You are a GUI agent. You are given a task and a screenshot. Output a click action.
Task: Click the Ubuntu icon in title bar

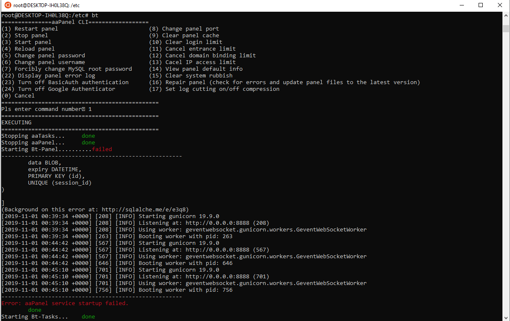7,5
